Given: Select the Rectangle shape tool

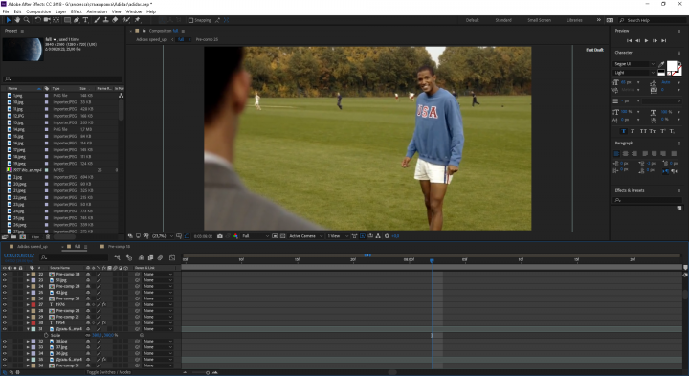Looking at the screenshot, I should 67,20.
